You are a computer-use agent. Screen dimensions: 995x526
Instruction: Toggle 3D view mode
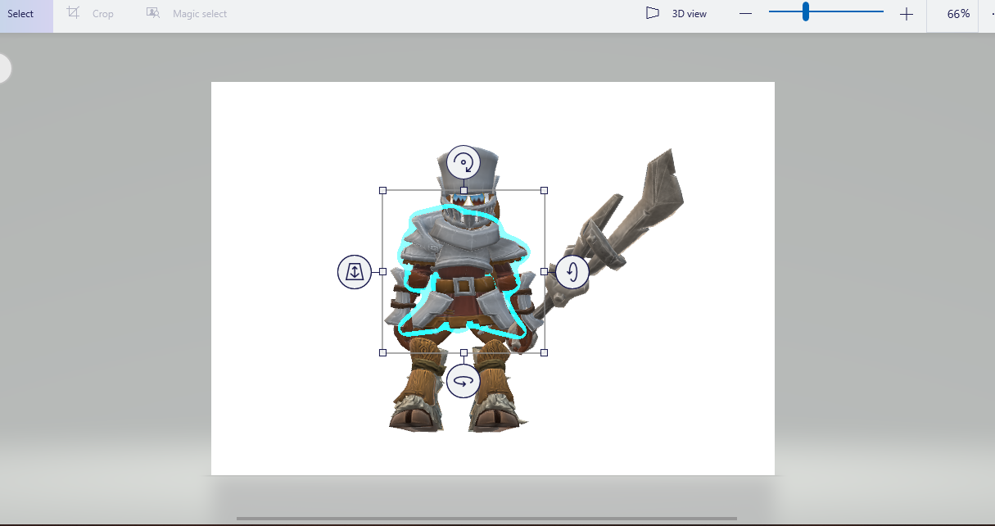point(676,14)
